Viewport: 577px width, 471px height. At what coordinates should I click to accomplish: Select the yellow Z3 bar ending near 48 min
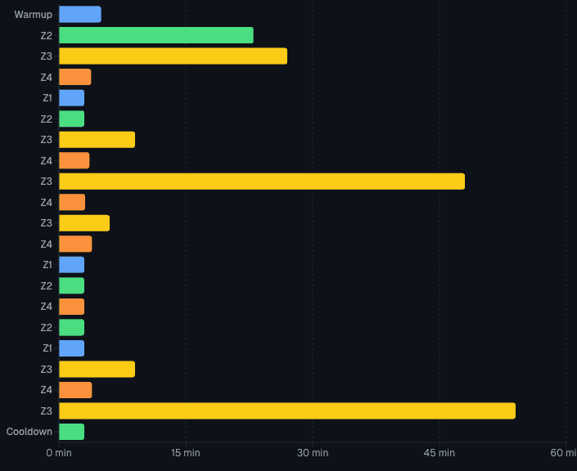262,182
